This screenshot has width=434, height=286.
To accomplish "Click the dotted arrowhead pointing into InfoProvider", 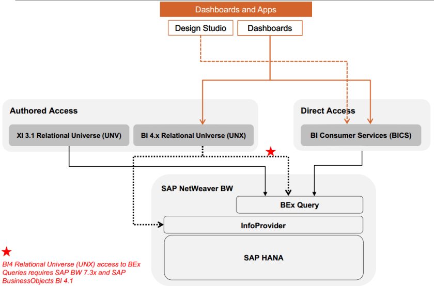I will pyautogui.click(x=159, y=224).
